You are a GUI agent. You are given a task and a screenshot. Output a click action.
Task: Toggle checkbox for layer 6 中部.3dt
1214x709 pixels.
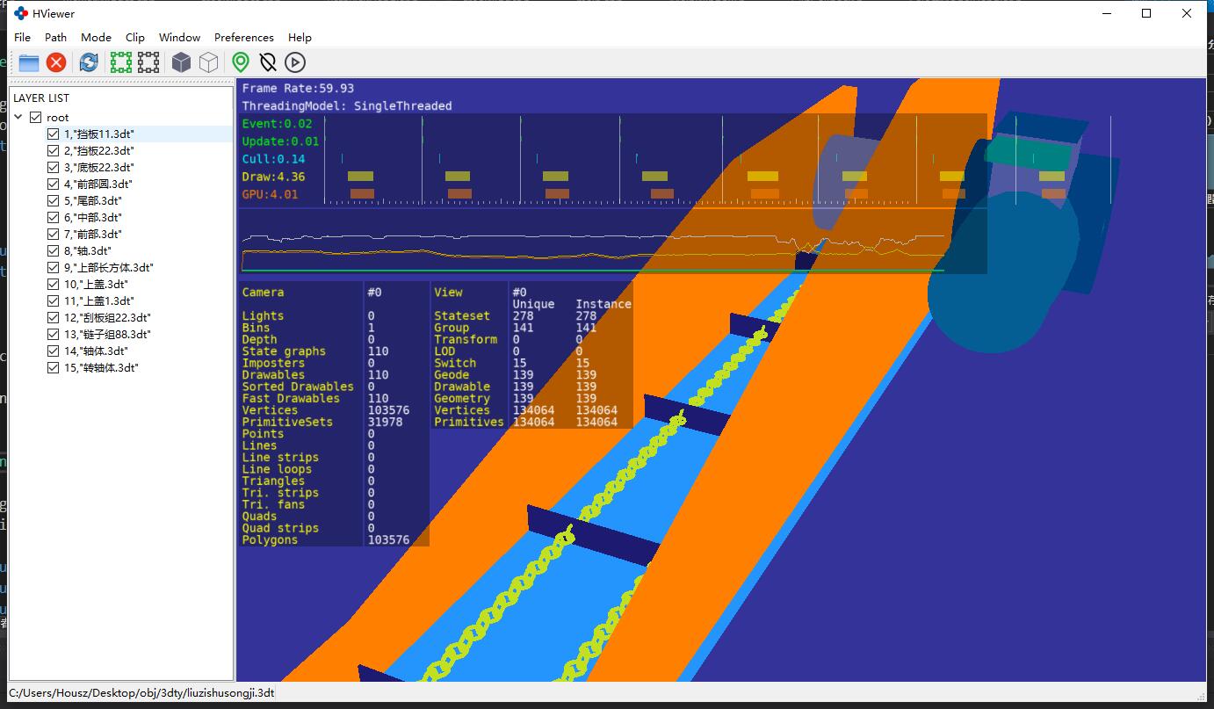point(54,217)
